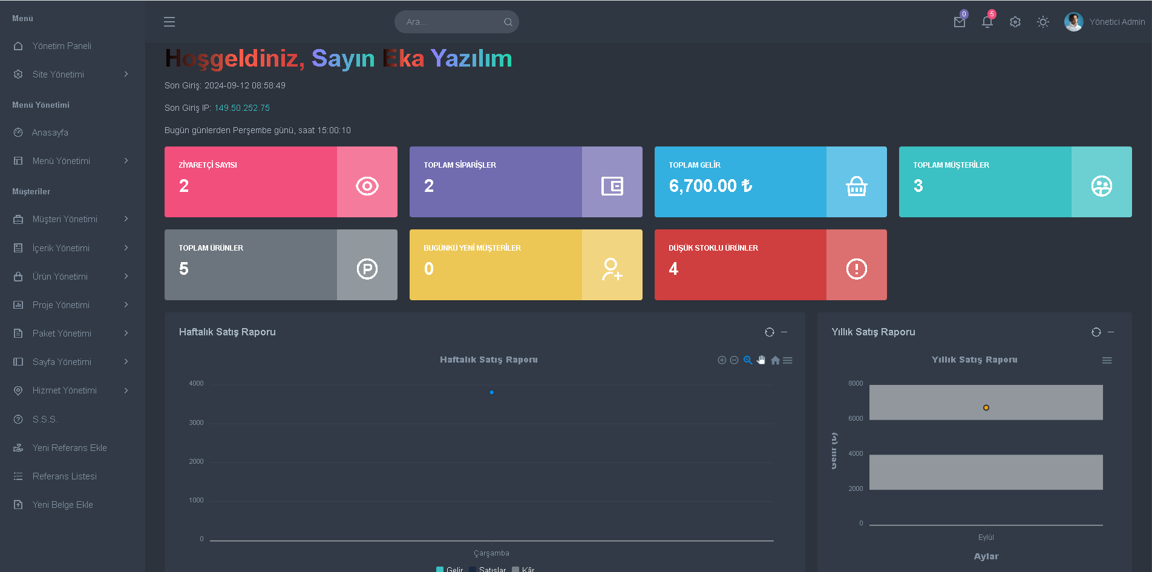Click the P icon on Toplam Ürünler card
The image size is (1152, 572).
click(x=367, y=269)
